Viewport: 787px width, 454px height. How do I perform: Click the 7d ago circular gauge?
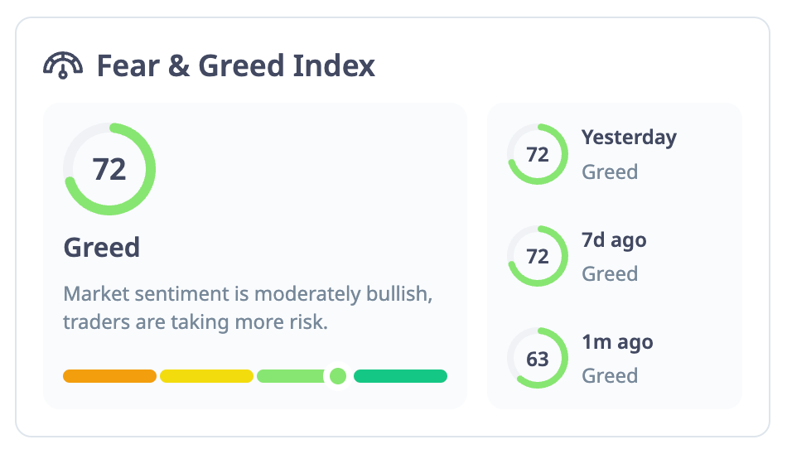tap(538, 256)
